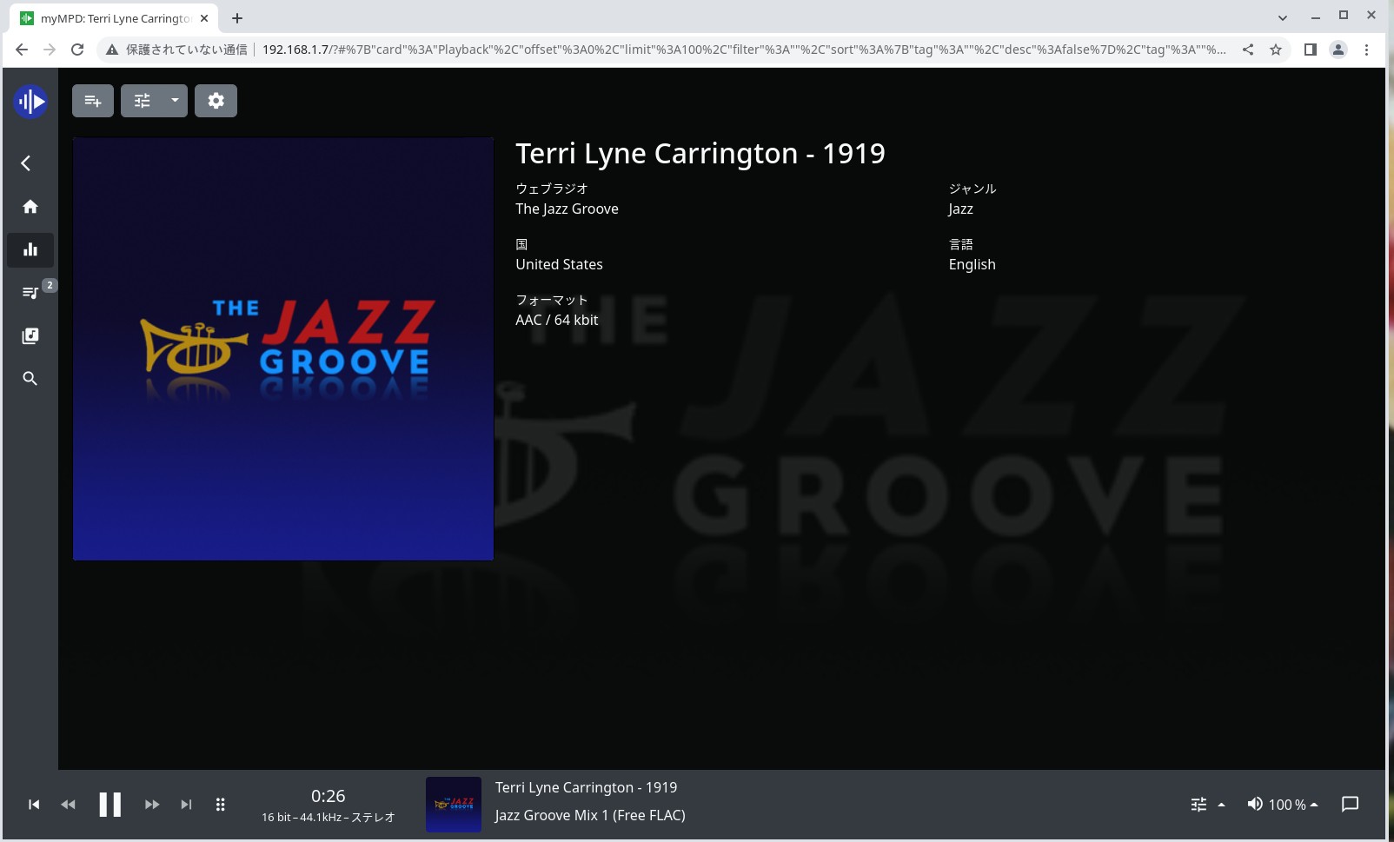Open the Home view in sidebar

(x=30, y=207)
